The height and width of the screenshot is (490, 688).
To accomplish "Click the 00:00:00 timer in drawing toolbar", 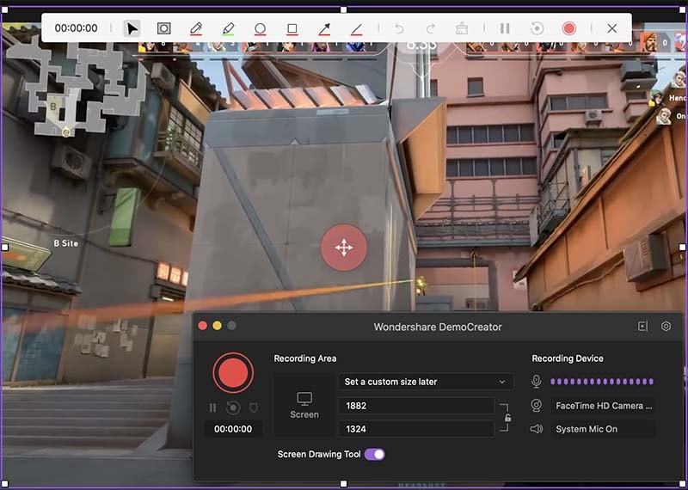I will point(77,28).
